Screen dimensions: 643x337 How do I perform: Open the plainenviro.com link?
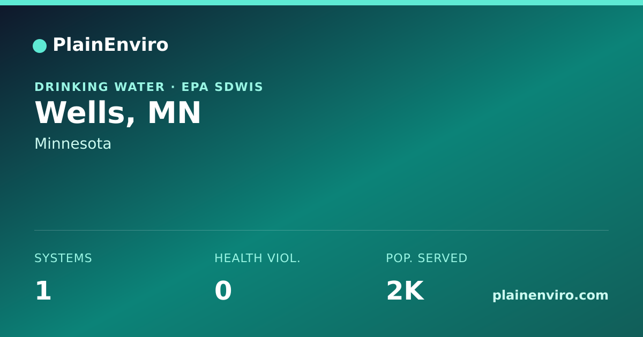550,295
